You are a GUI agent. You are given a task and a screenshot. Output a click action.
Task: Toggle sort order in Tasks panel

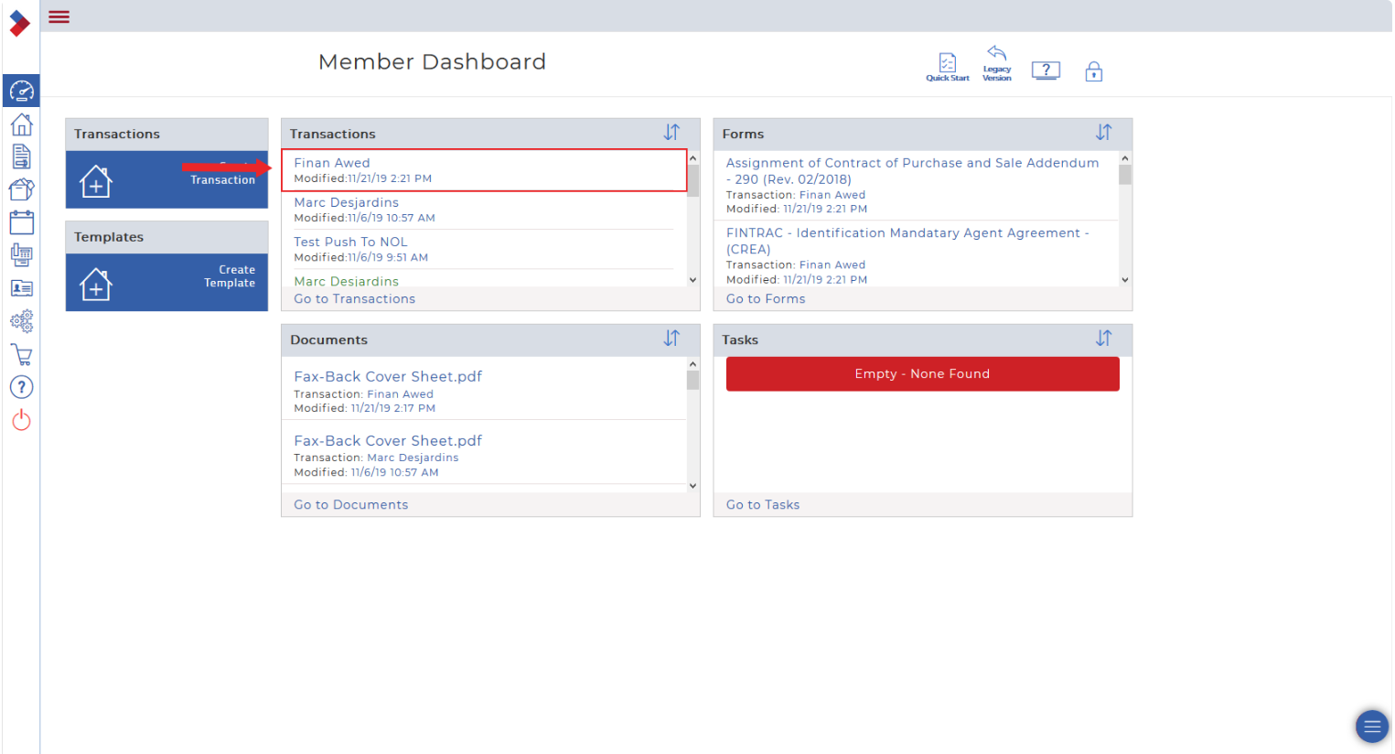coord(1103,339)
